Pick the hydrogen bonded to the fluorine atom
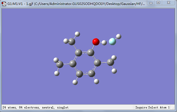 [x=119, y=37]
